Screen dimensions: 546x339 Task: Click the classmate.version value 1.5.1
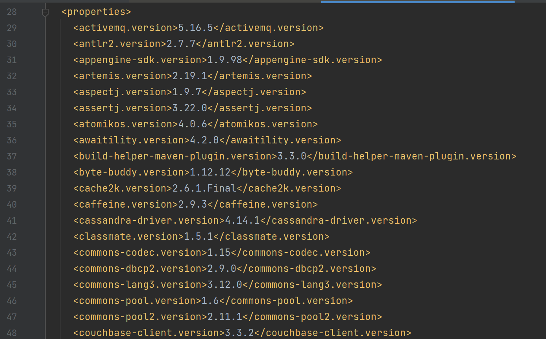coord(199,236)
